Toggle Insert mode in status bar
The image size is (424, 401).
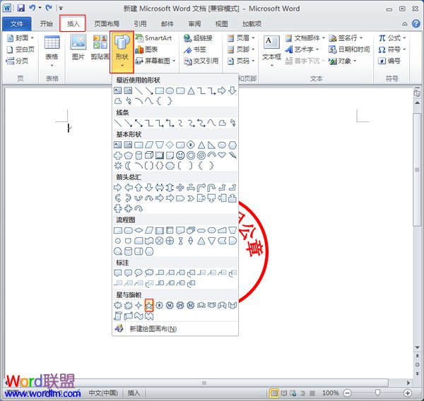tap(134, 393)
